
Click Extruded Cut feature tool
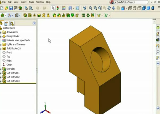(30, 15)
